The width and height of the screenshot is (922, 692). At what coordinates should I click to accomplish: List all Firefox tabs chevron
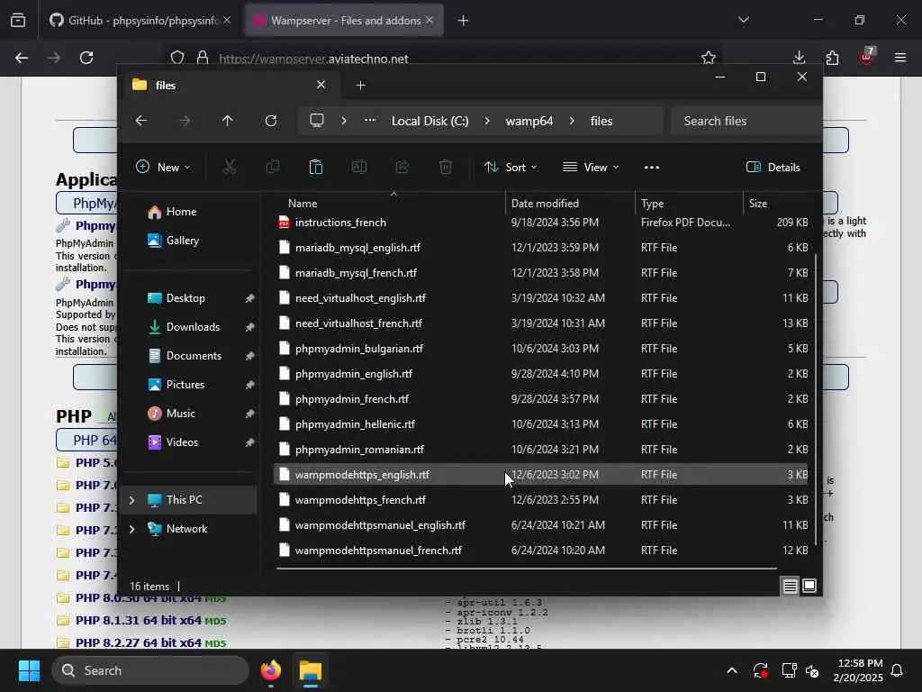tap(743, 20)
